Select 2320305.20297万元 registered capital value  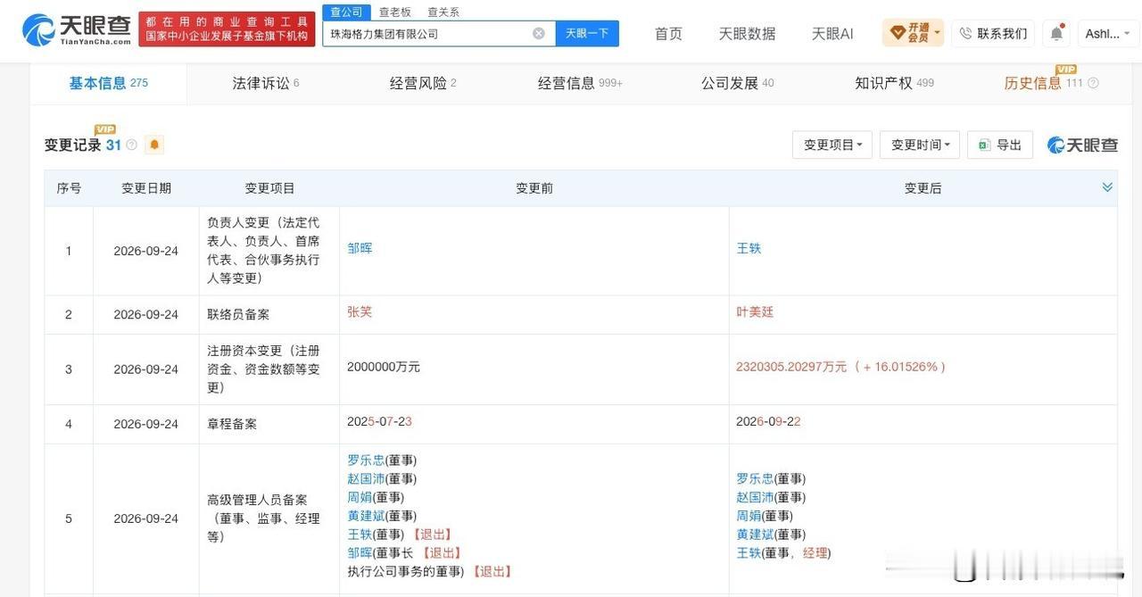click(791, 367)
